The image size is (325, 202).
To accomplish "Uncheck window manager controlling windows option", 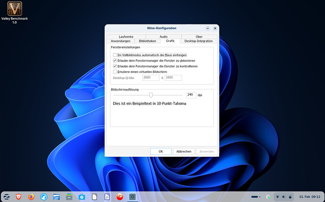I will click(115, 66).
